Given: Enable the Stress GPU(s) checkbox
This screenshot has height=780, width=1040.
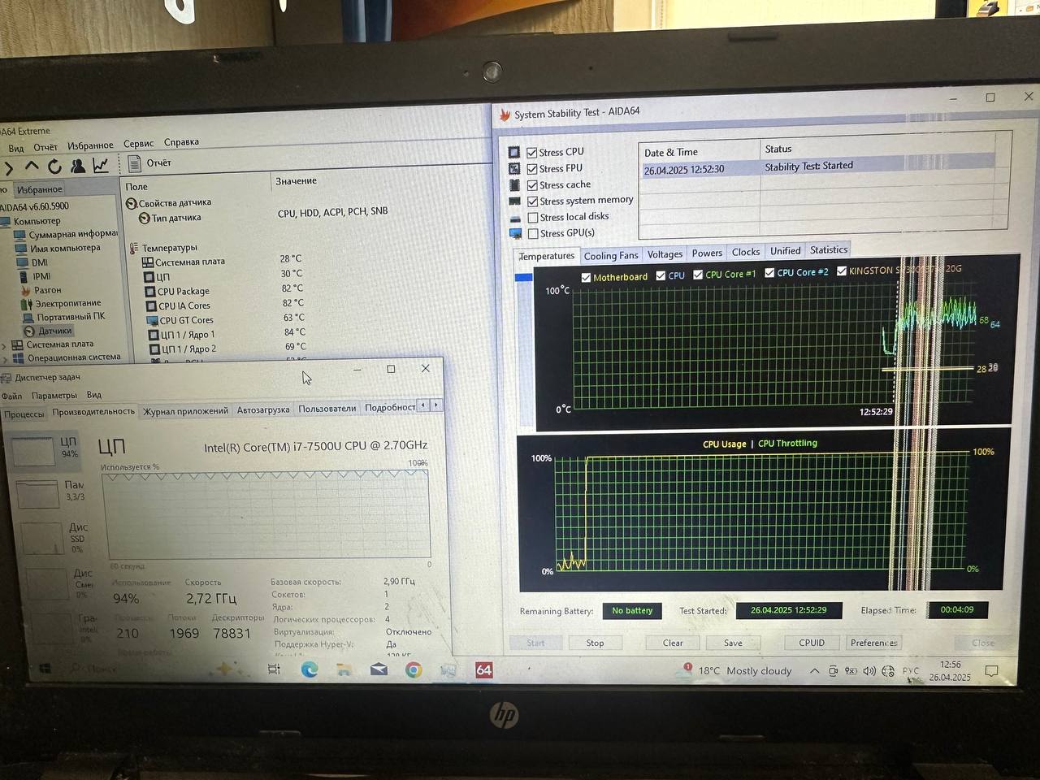Looking at the screenshot, I should tap(533, 234).
